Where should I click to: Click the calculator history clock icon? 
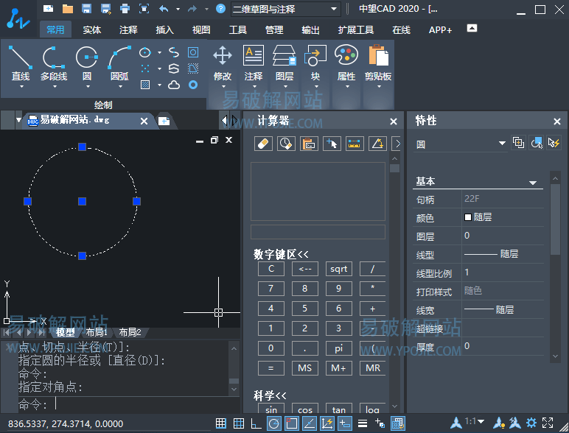coord(285,144)
